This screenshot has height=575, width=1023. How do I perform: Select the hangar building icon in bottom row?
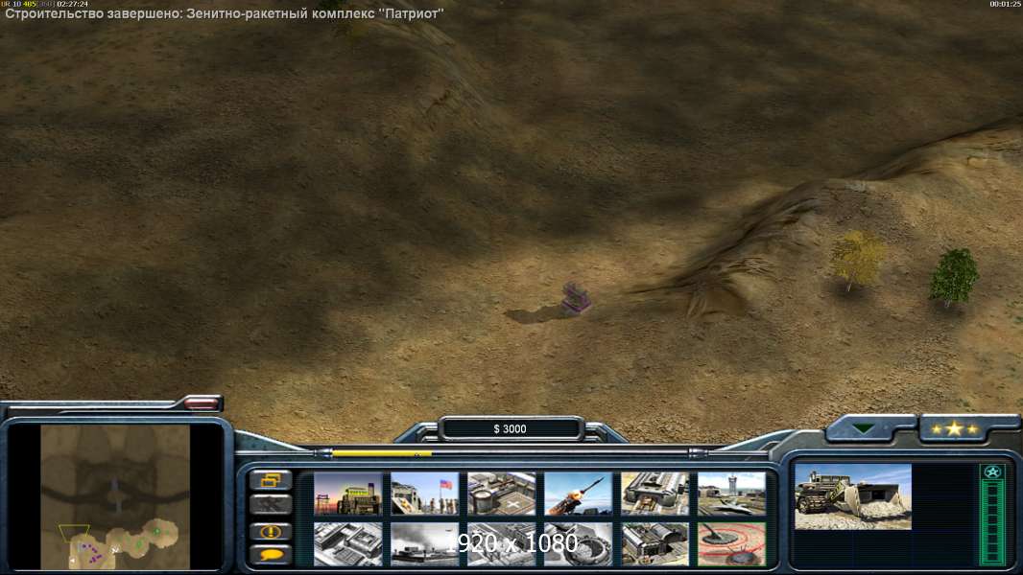point(655,543)
